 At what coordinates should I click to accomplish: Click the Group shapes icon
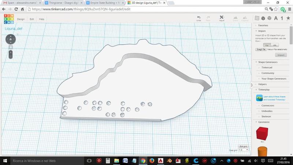[x=235, y=18]
